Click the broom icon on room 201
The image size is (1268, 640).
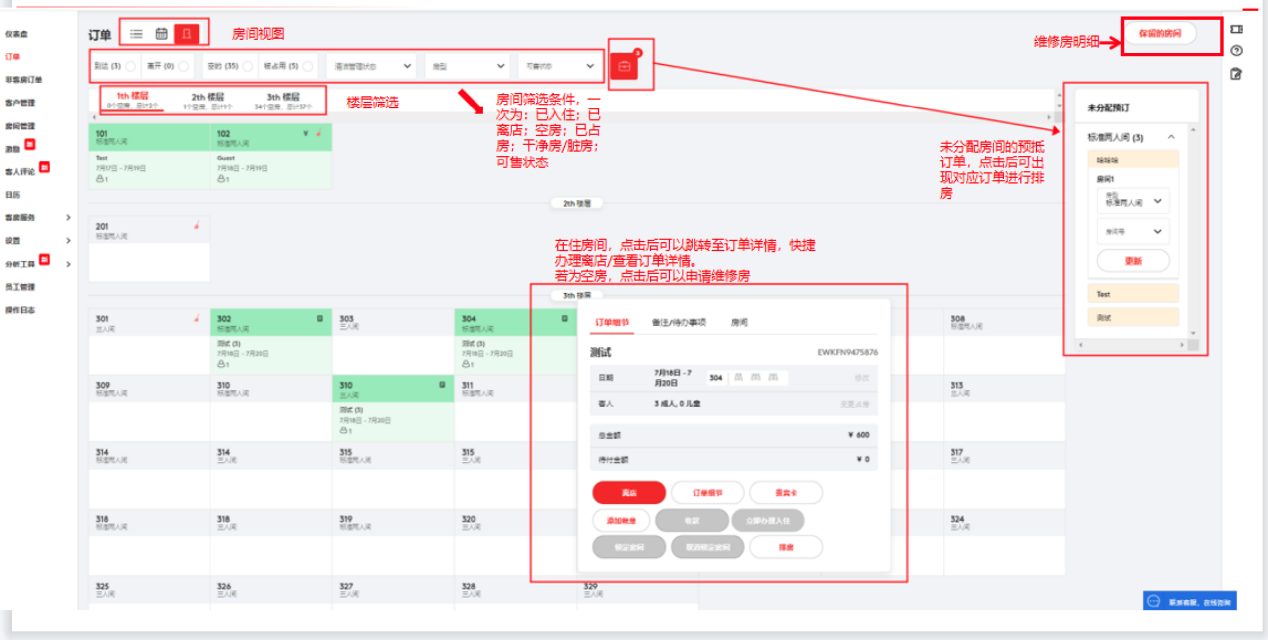point(197,226)
